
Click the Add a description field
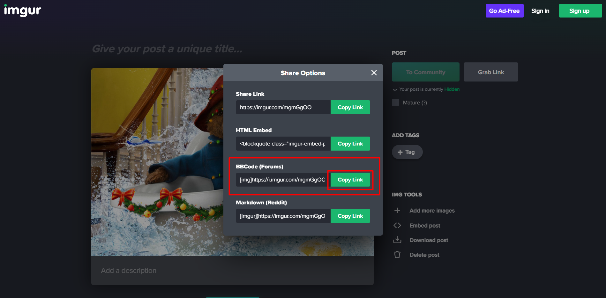click(x=232, y=270)
